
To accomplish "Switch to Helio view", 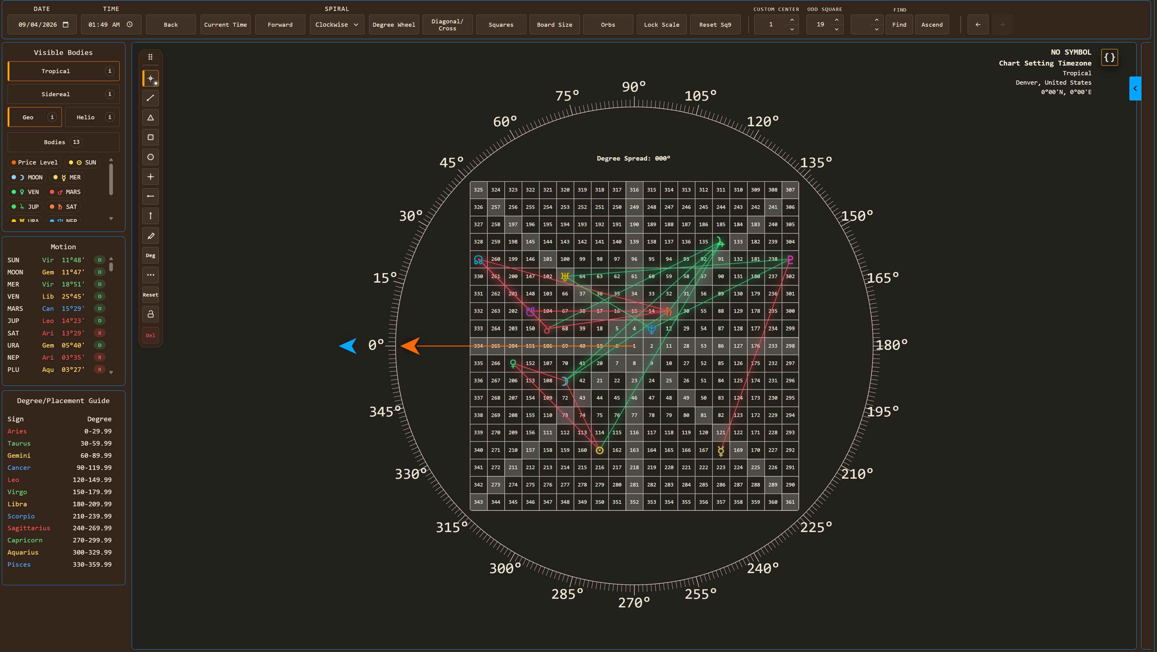I will coord(92,117).
